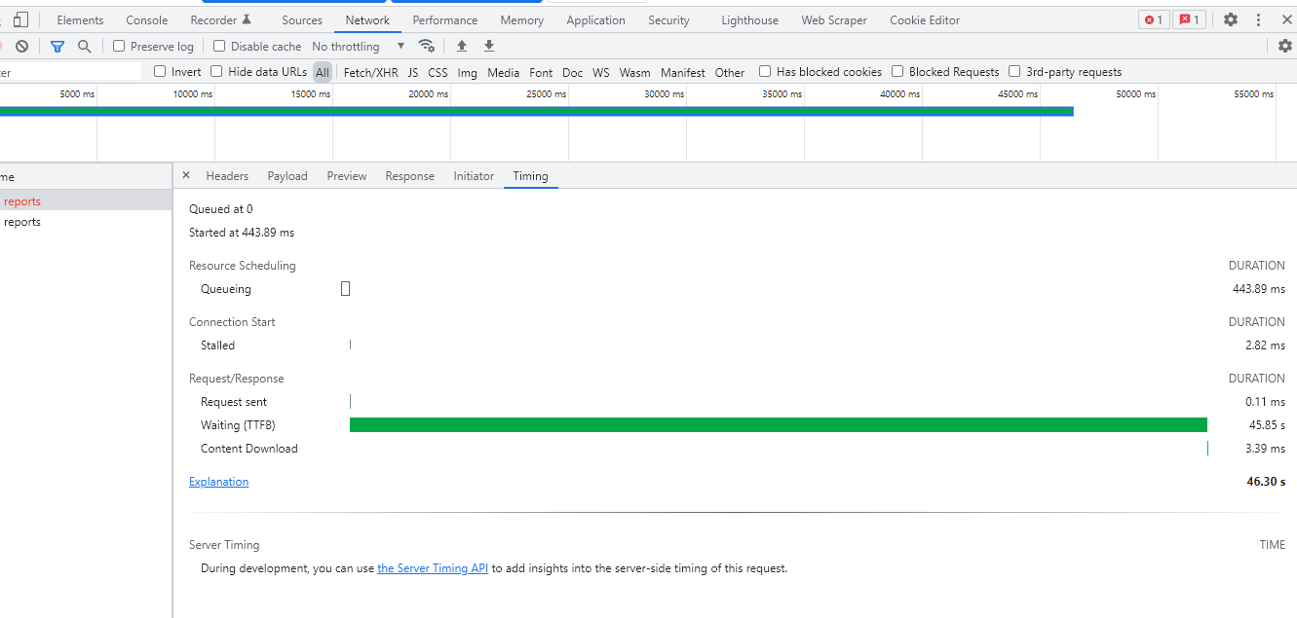Open the Application tab
The width and height of the screenshot is (1297, 618).
[x=595, y=19]
